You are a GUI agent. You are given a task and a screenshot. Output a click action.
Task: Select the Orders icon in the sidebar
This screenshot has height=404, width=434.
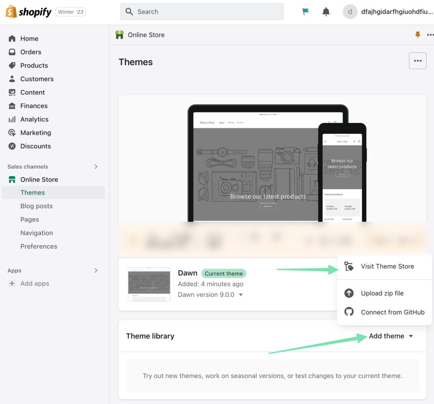pyautogui.click(x=12, y=52)
